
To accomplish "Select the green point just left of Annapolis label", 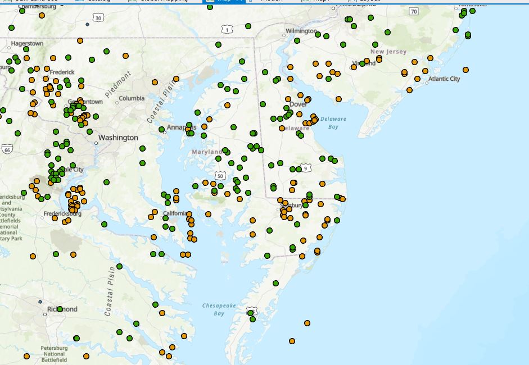I will coord(161,129).
